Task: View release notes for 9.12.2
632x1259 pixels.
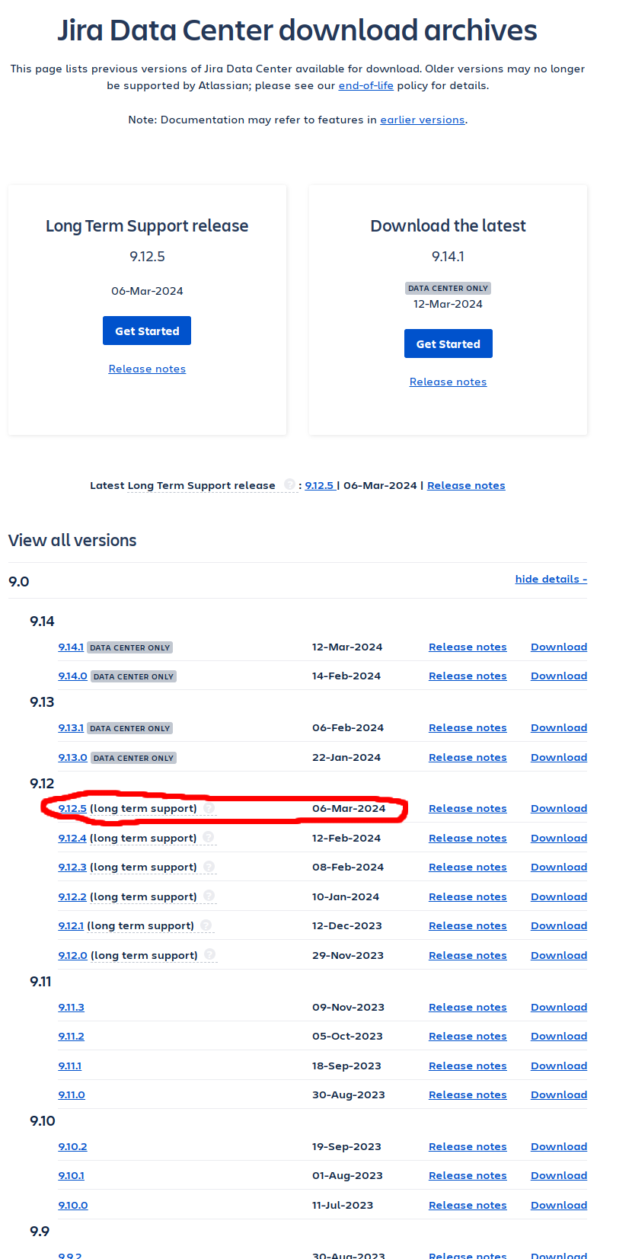Action: pyautogui.click(x=468, y=896)
